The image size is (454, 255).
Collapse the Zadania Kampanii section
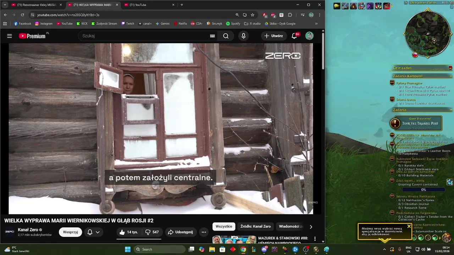(452, 76)
